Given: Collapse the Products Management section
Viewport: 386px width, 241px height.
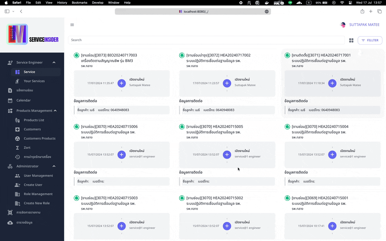Looking at the screenshot, I should (x=55, y=110).
